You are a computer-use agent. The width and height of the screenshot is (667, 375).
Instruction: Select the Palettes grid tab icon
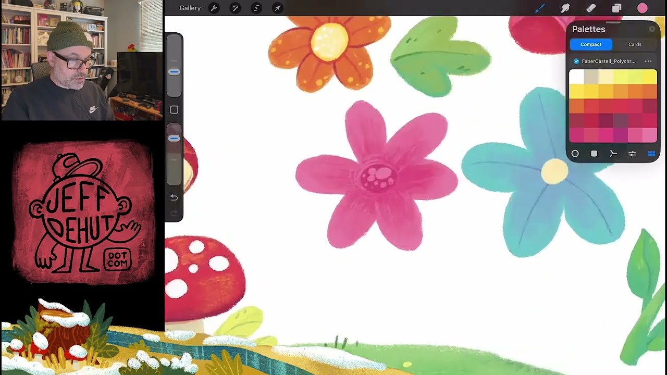651,154
